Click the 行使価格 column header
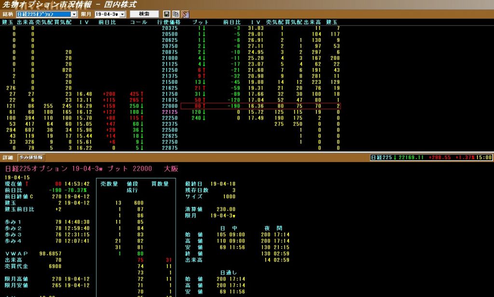 click(169, 22)
